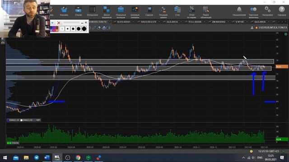Toggle the EMA(C) 60 indicator legend
289x162 pixels.
(27, 120)
